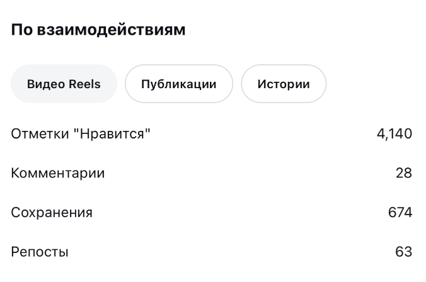
Task: Select the saves count 674
Action: tap(400, 213)
